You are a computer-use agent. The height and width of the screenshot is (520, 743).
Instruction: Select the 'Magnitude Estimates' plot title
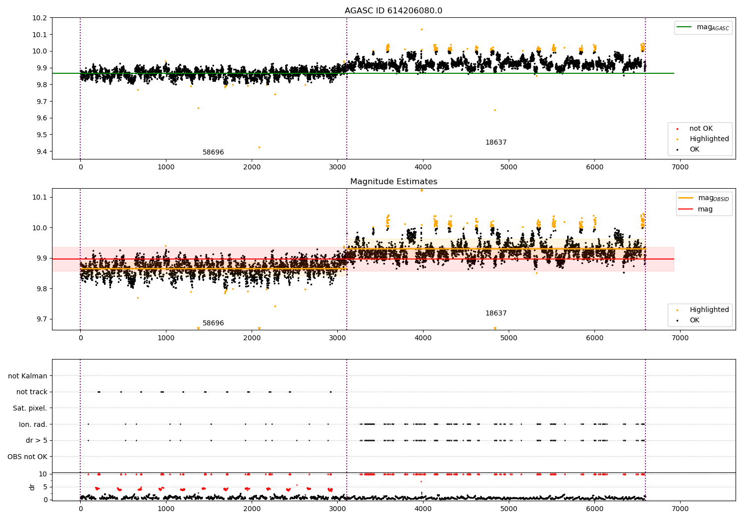(x=394, y=182)
